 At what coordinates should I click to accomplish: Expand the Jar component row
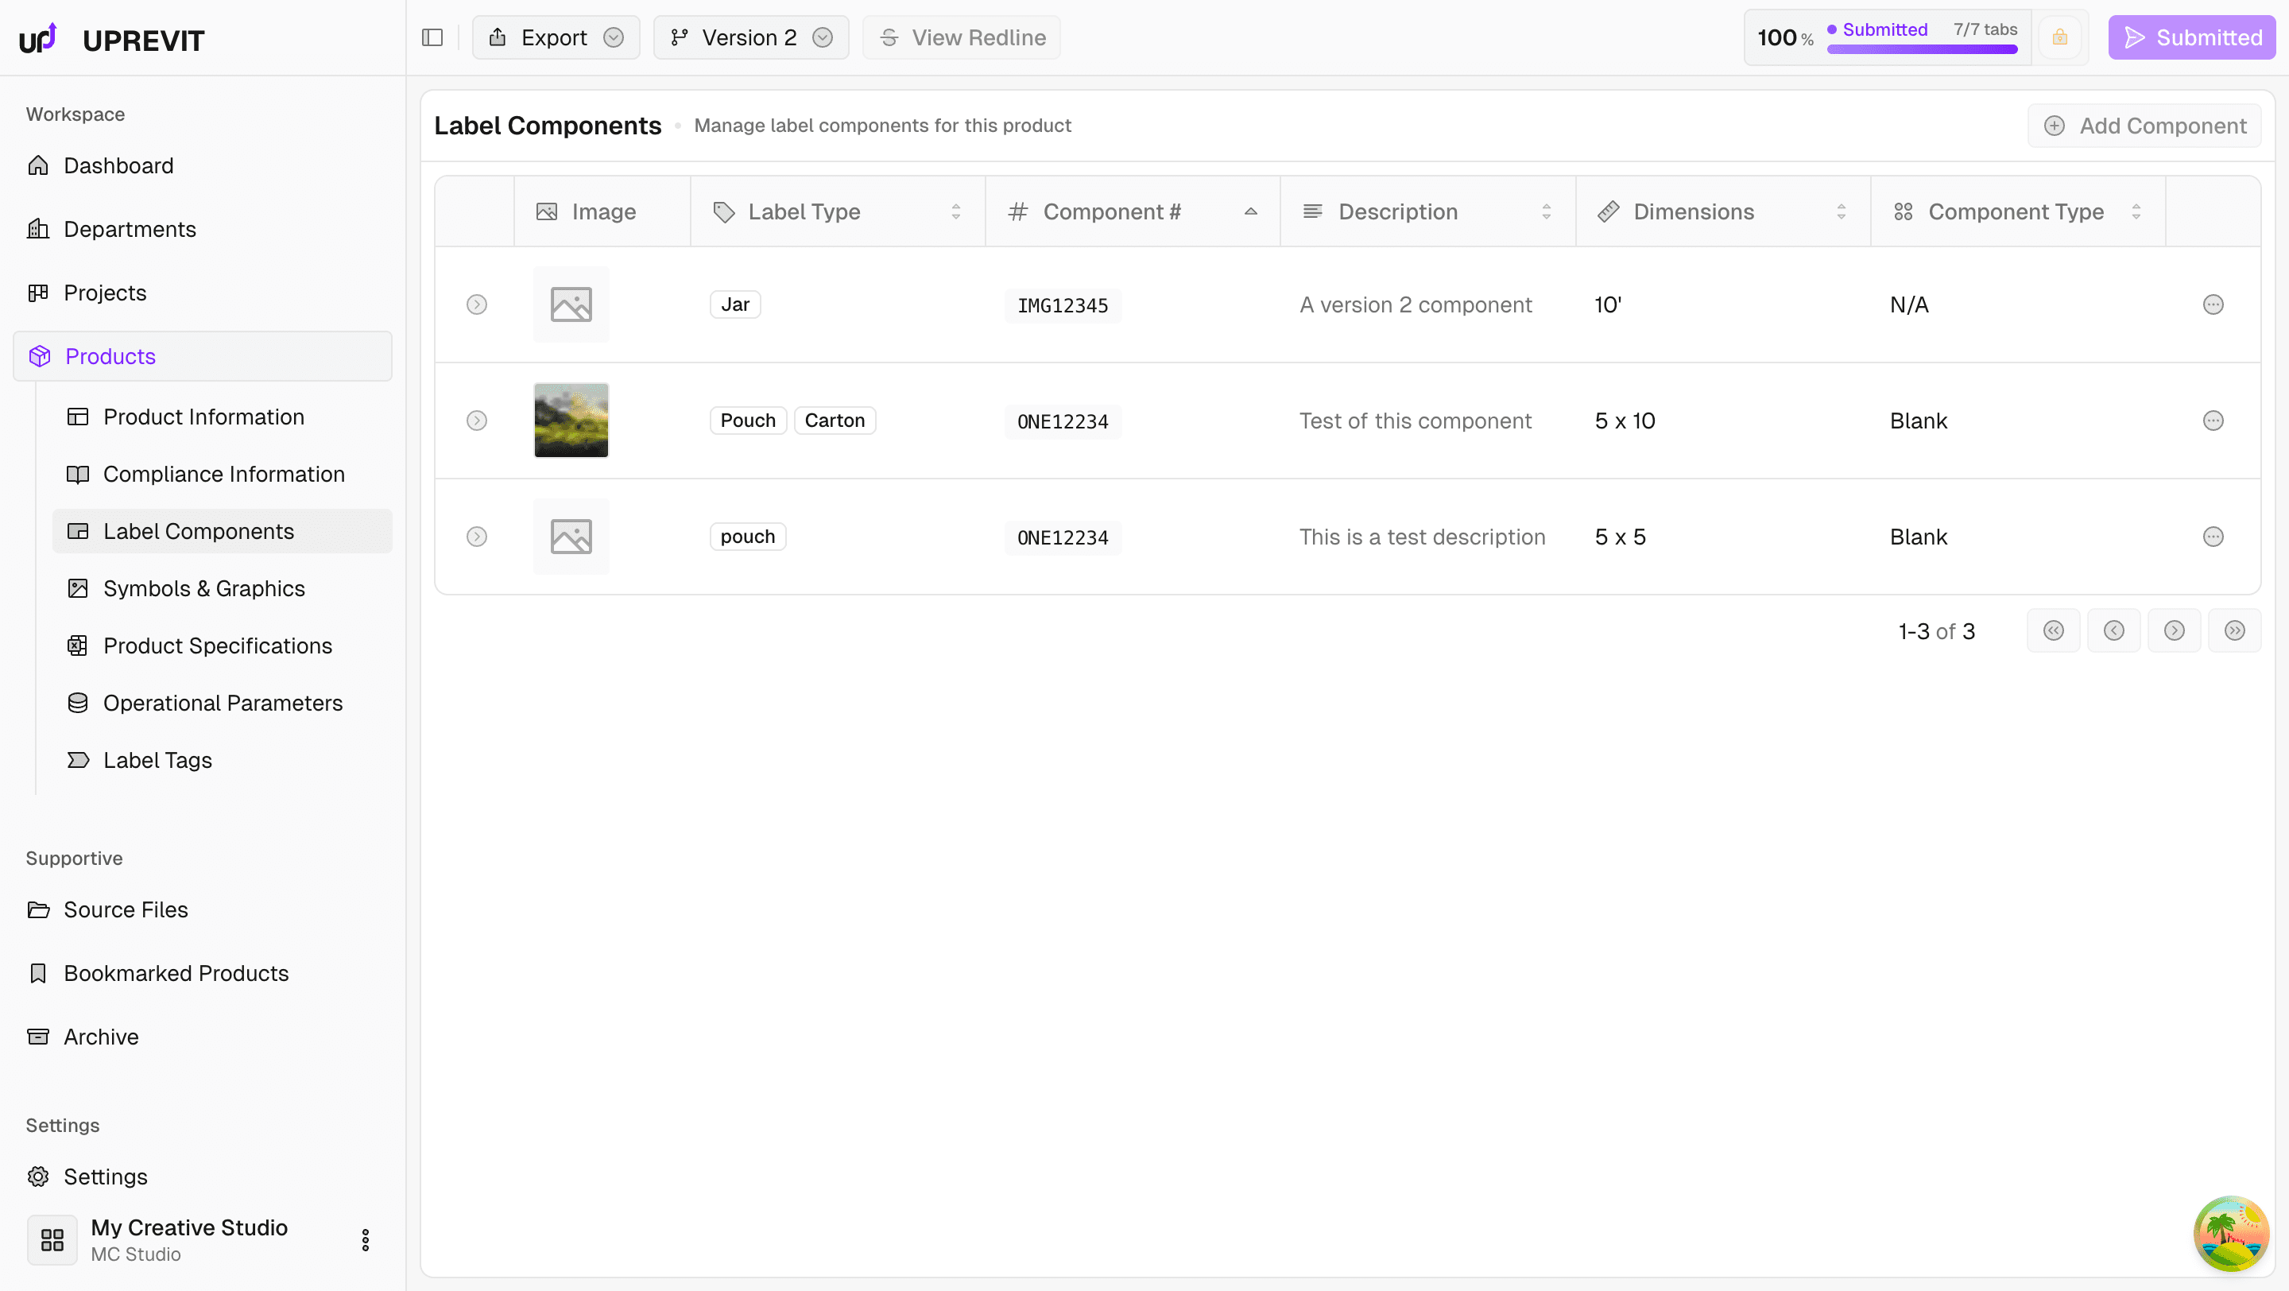tap(477, 304)
